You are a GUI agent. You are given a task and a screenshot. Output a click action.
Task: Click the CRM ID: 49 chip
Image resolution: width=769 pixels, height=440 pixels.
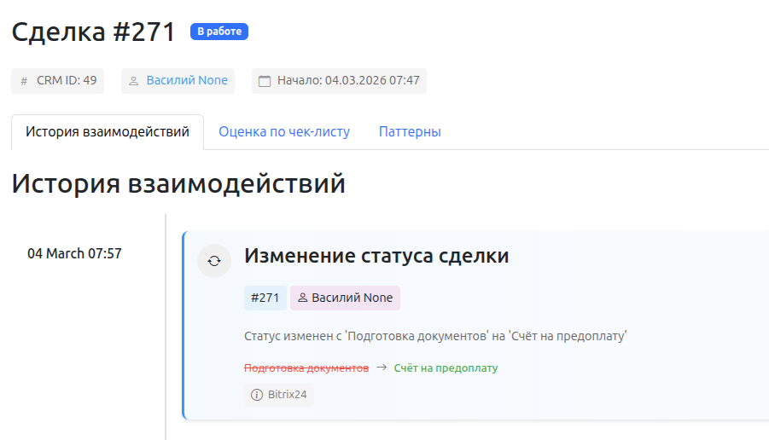pyautogui.click(x=58, y=81)
